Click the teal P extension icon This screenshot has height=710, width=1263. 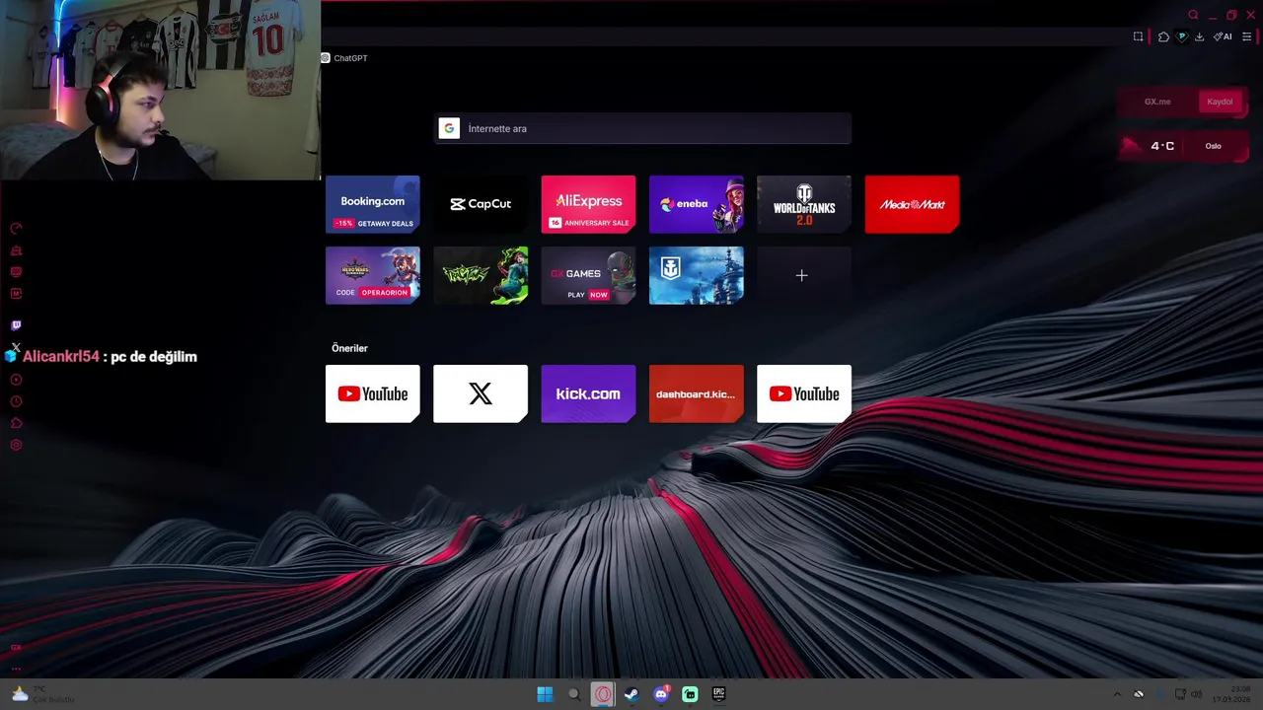[1181, 36]
